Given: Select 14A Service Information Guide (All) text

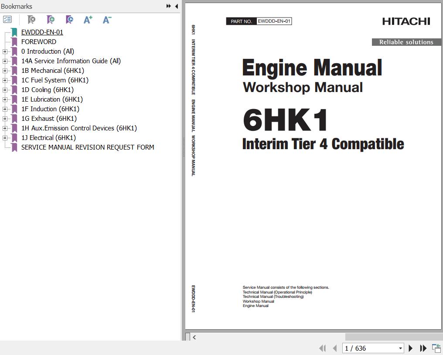Looking at the screenshot, I should click(x=71, y=61).
